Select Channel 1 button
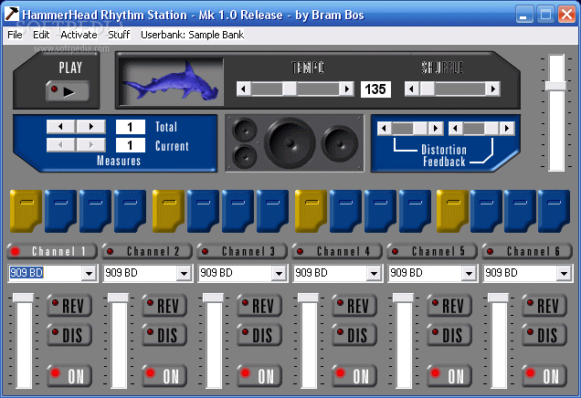 point(52,251)
